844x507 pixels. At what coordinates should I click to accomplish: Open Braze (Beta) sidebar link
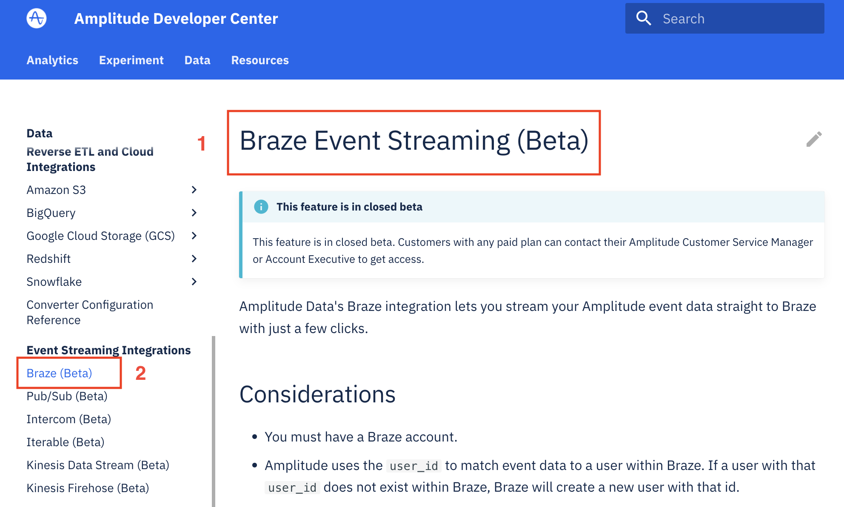click(x=59, y=373)
